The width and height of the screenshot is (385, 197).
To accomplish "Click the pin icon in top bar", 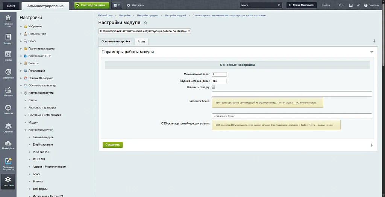I will coord(358,5).
